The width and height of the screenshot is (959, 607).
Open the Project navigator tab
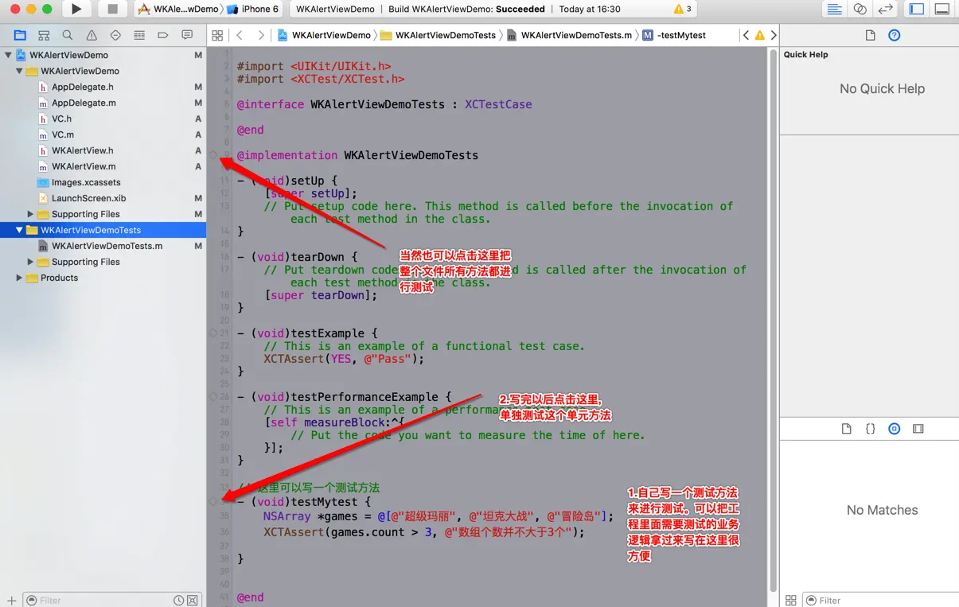20,35
